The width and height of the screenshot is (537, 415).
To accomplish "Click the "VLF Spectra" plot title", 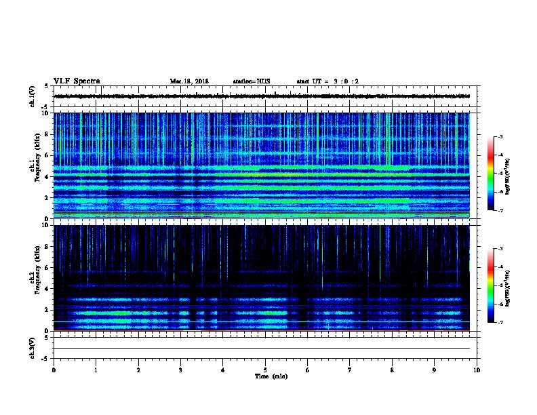I will click(x=77, y=81).
